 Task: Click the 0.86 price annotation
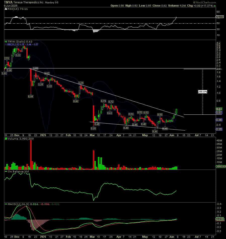76,101
